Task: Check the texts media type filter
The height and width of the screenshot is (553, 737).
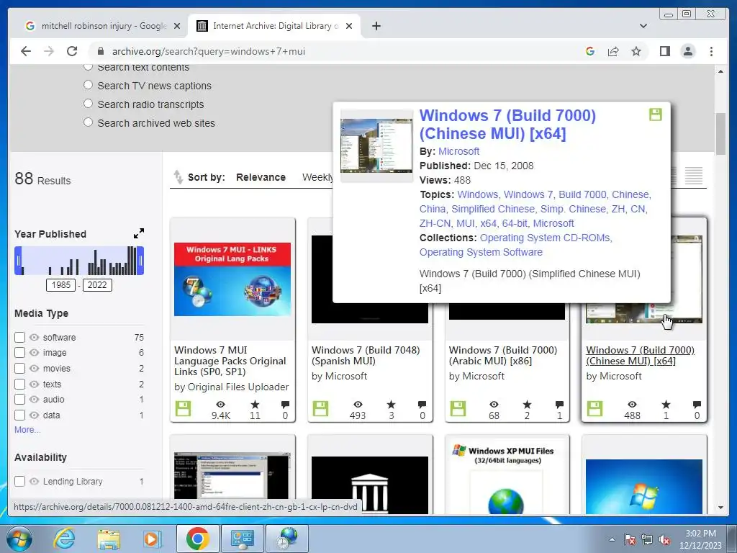Action: 19,385
